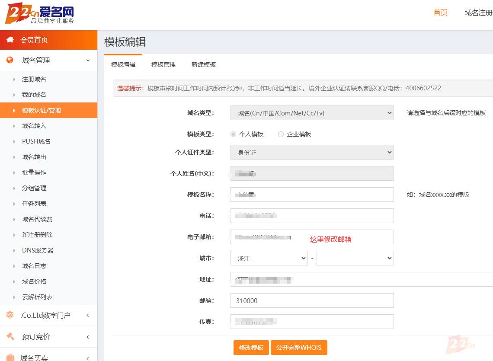Select the 企业模板 radio button
The height and width of the screenshot is (361, 493).
[281, 134]
